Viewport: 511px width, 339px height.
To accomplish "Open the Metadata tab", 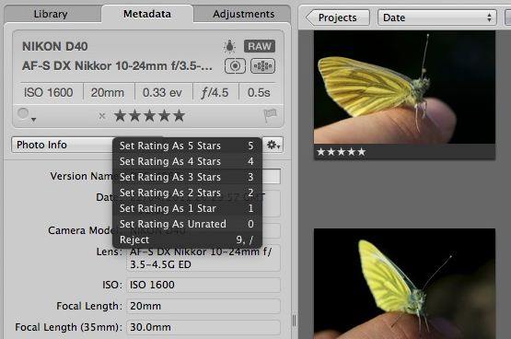I will (147, 14).
